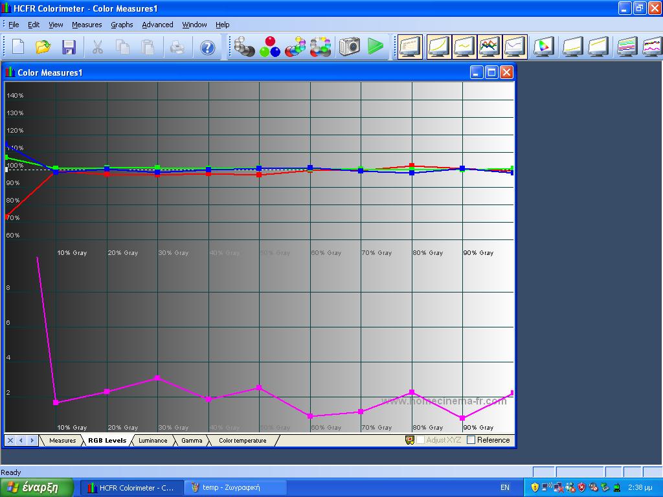Switch to temp - Ζωγραφική taskbar button
Viewport: 663px width, 497px height.
tap(236, 488)
